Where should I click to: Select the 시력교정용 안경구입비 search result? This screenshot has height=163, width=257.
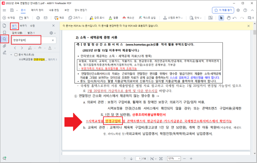coord(38,60)
